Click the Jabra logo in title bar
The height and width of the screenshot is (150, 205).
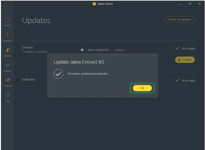point(94,4)
